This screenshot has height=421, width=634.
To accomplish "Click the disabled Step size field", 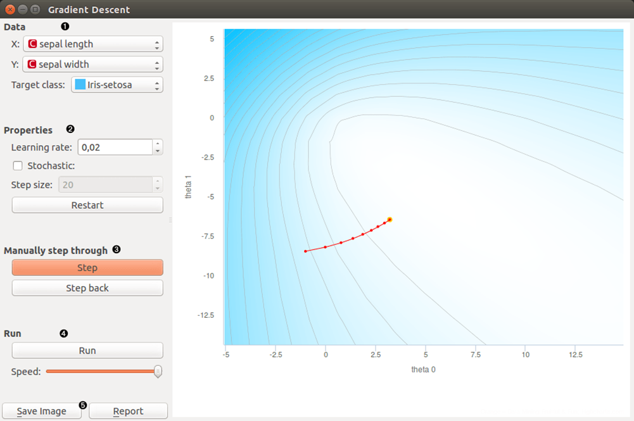I will click(106, 185).
